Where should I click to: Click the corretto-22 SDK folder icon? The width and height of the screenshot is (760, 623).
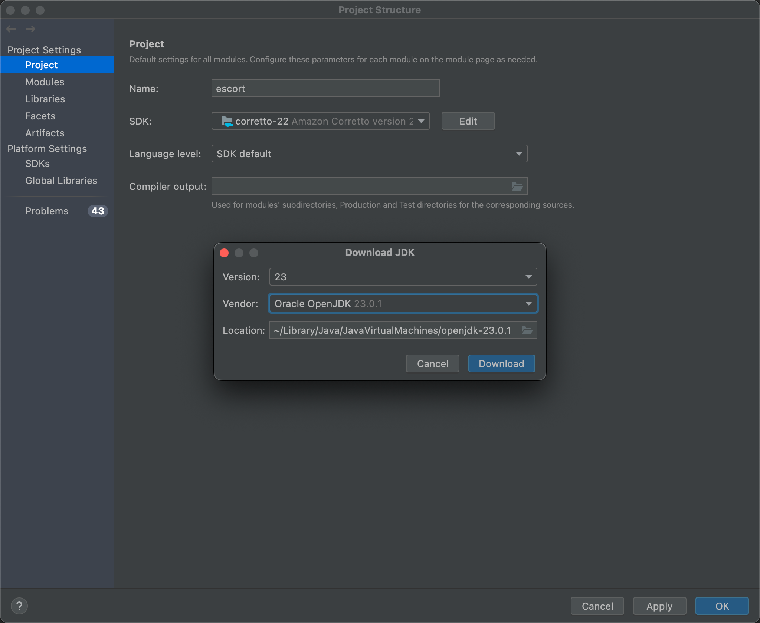(227, 121)
